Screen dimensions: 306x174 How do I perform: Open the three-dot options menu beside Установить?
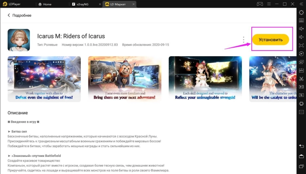(x=243, y=40)
